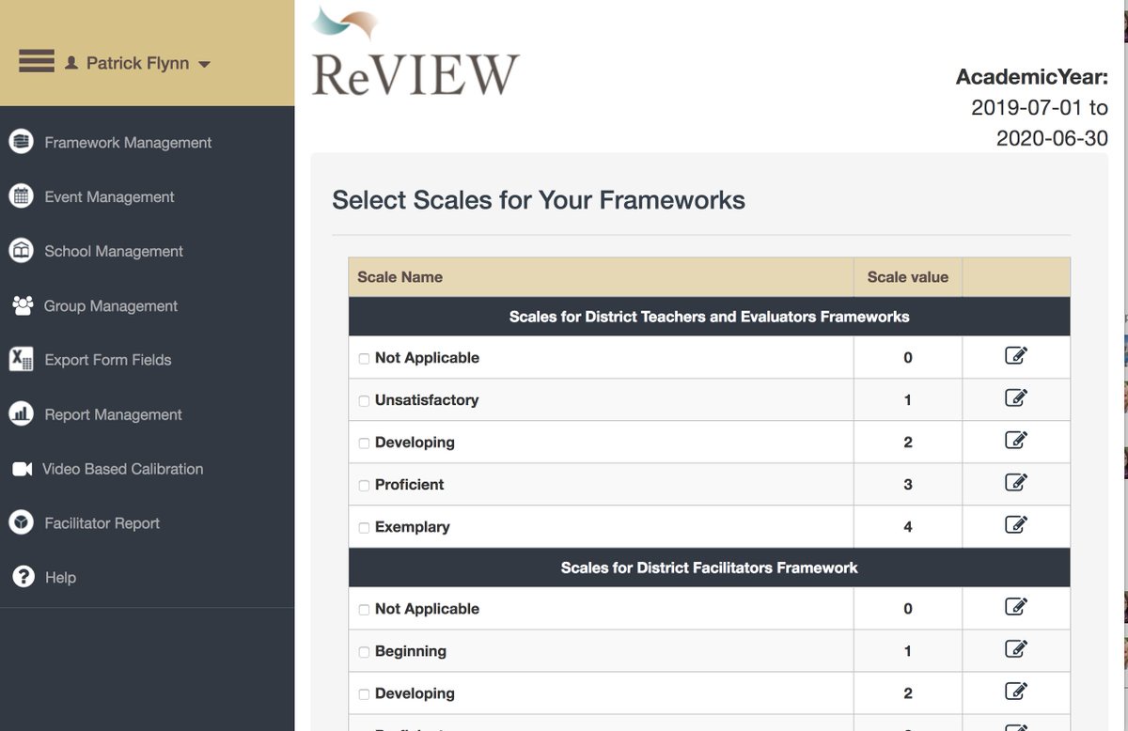Screen dimensions: 1128x731
Task: Click the academic year date range 2019-07-01 to 2020-06-30
Action: tap(1040, 123)
